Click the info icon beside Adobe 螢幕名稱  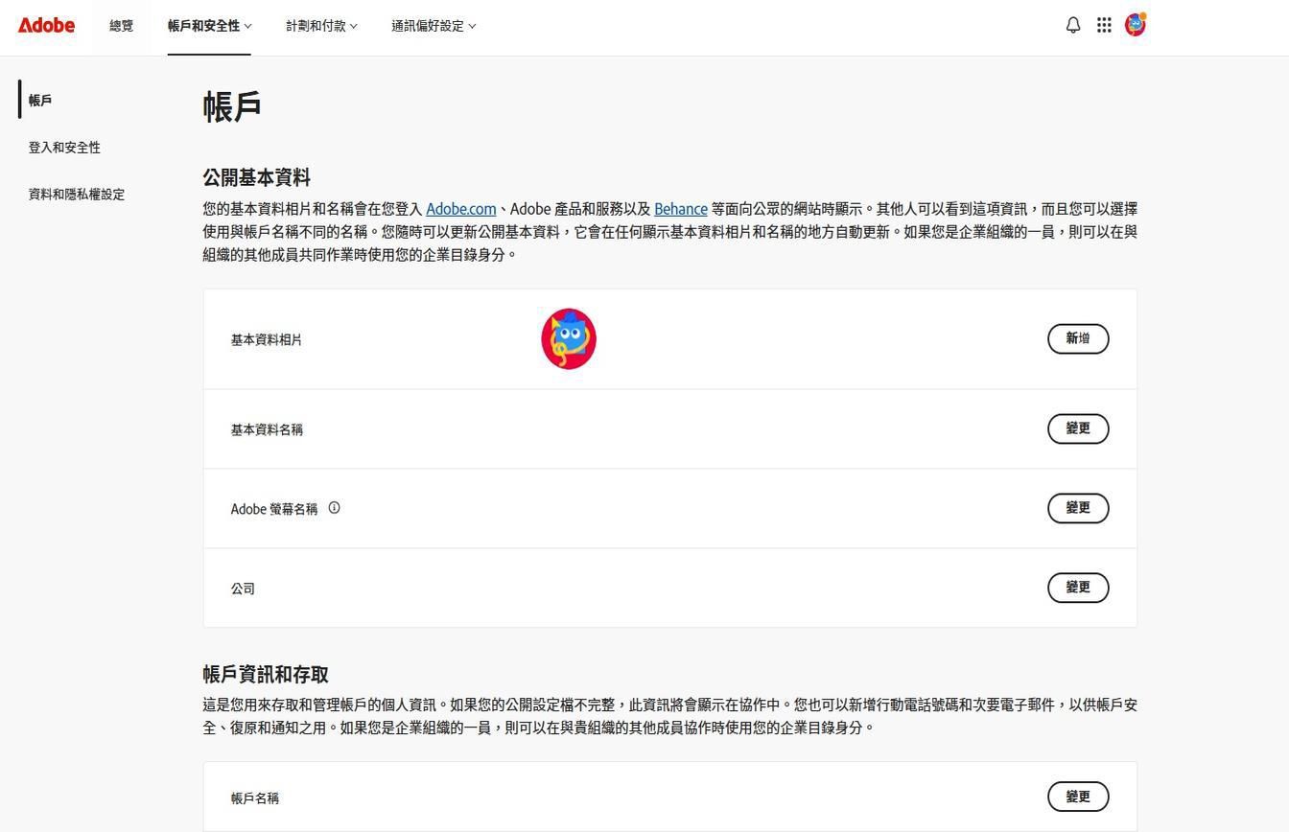(334, 508)
